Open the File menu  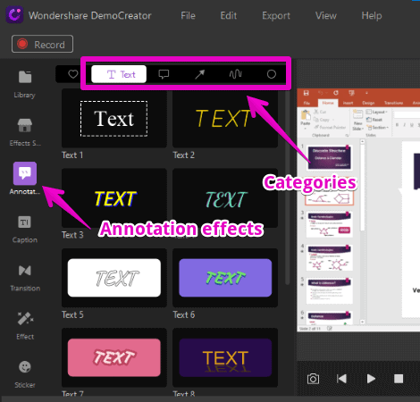(188, 15)
